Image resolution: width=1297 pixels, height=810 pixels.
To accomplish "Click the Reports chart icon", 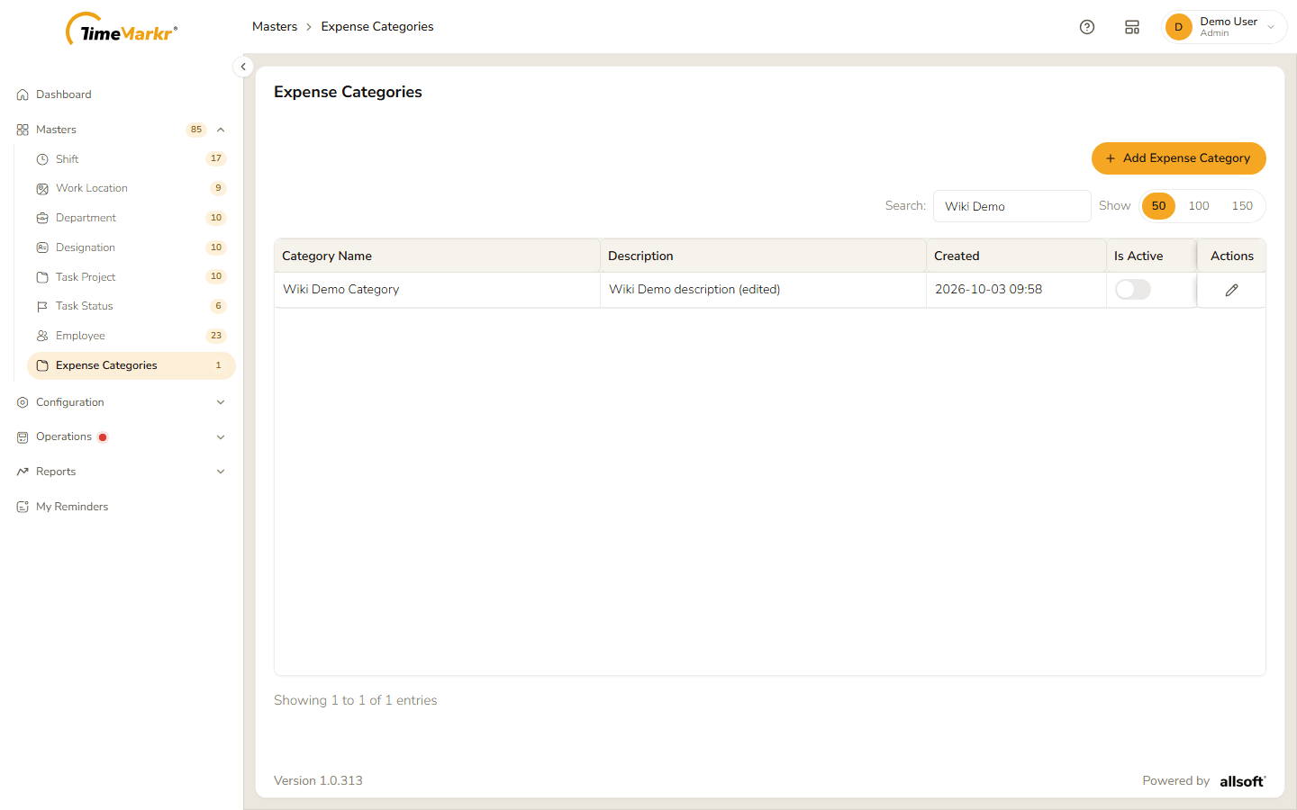I will coord(23,472).
